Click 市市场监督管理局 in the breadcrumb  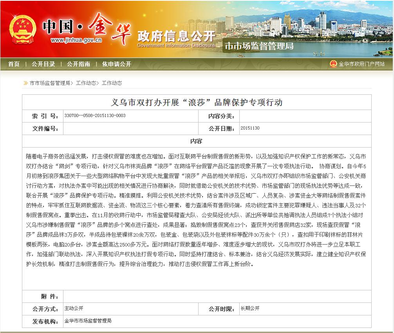point(50,83)
